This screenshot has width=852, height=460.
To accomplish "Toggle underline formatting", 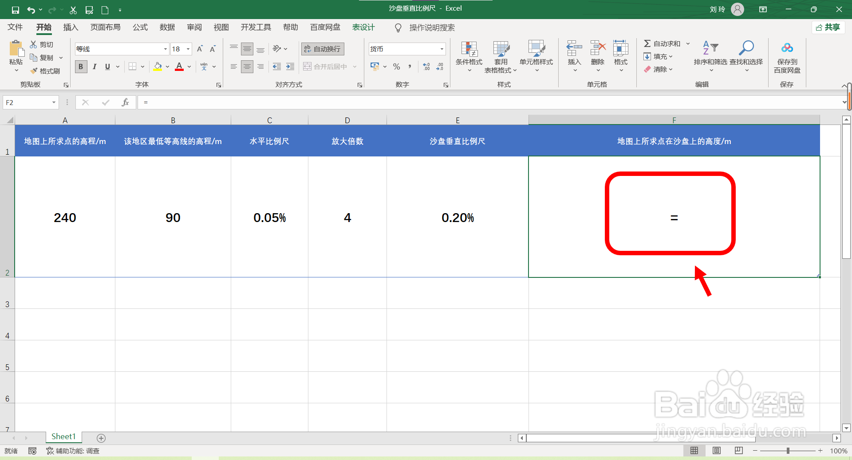I will [107, 66].
